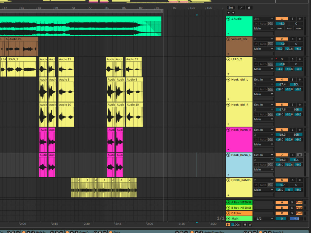This screenshot has height=233, width=311.
Task: Select the B Rev INTENSI return track header
Action: click(x=239, y=207)
